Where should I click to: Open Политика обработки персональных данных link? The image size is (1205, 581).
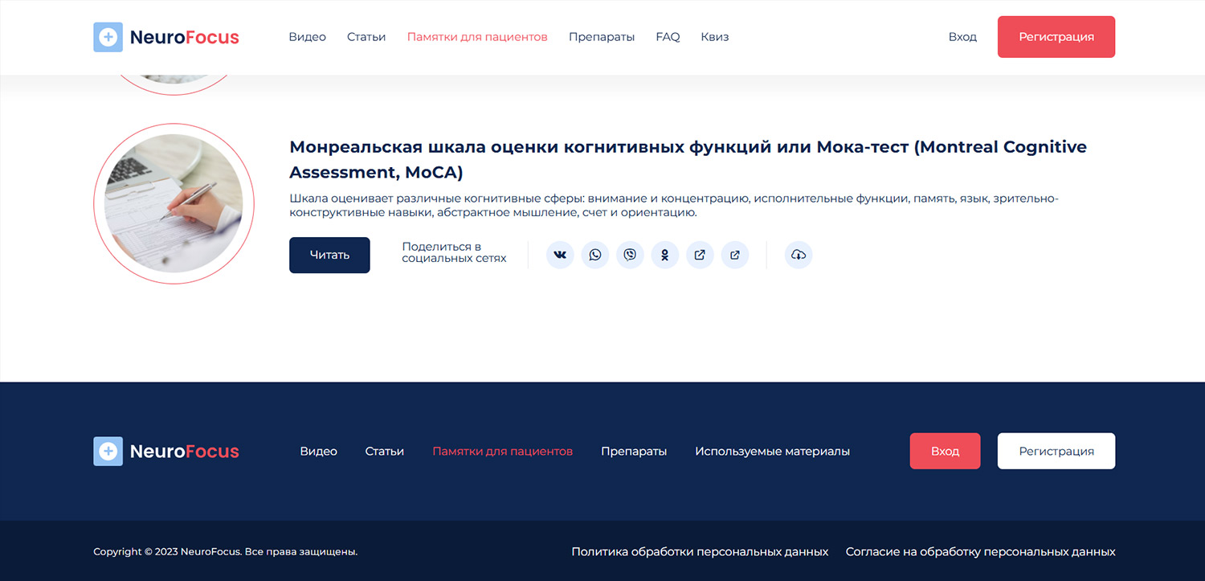[700, 552]
